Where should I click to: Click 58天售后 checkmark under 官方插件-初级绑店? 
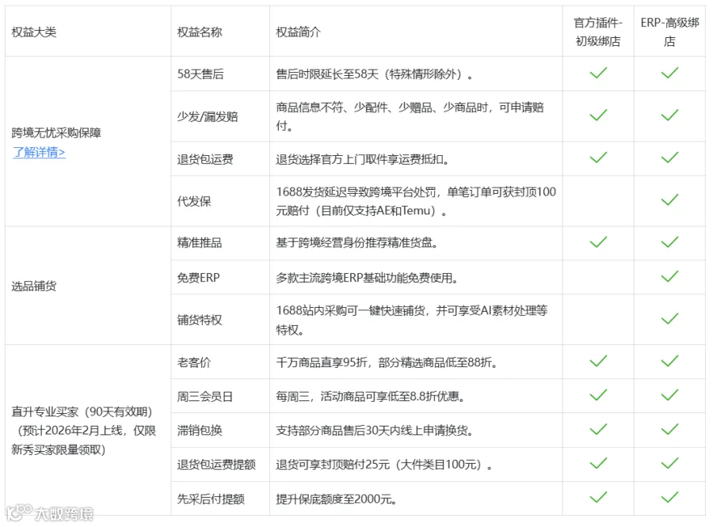pos(598,73)
